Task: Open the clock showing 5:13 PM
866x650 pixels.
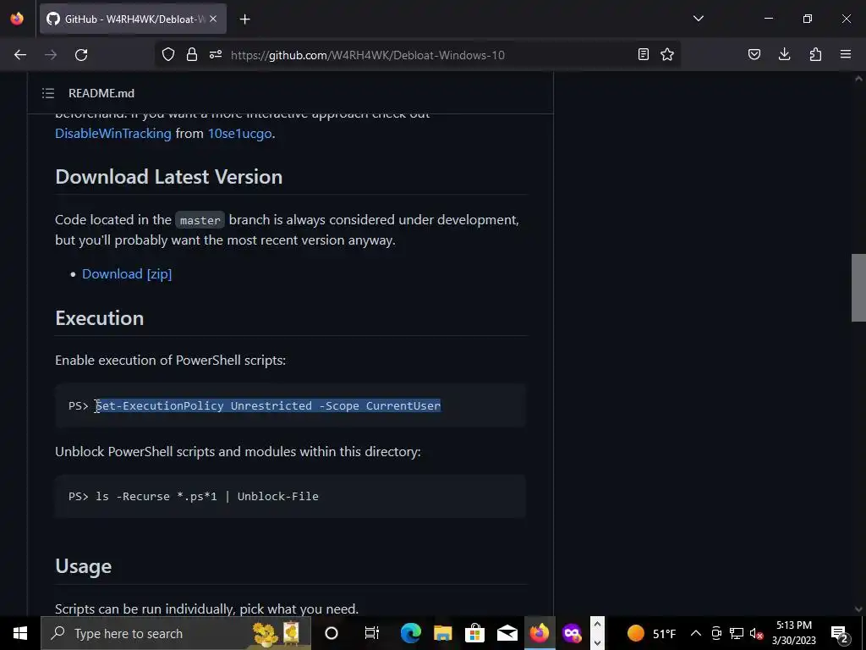Action: (794, 633)
